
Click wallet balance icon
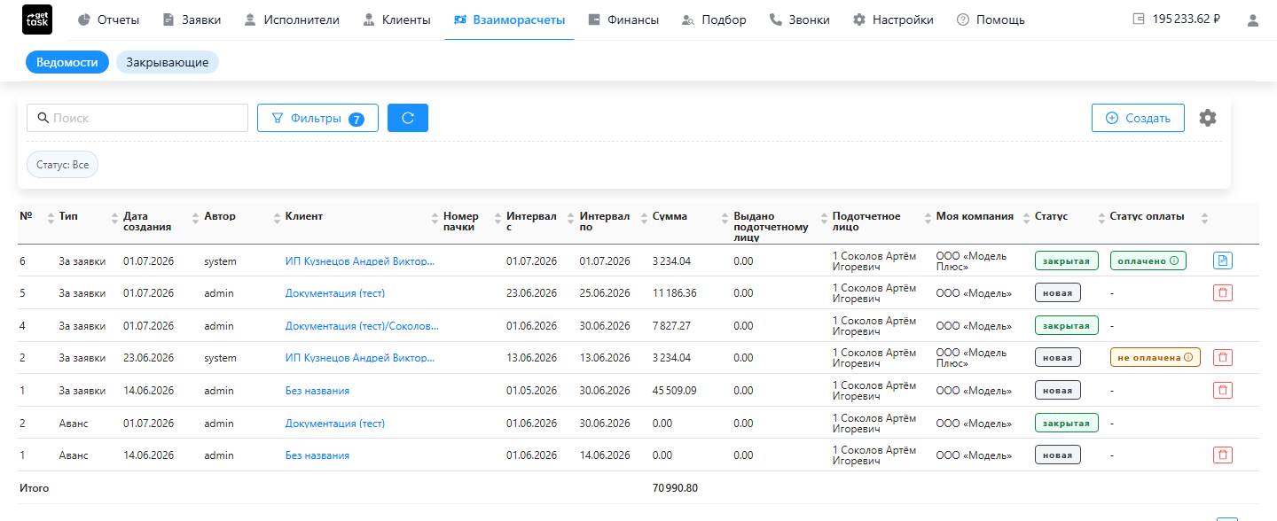(x=1139, y=19)
